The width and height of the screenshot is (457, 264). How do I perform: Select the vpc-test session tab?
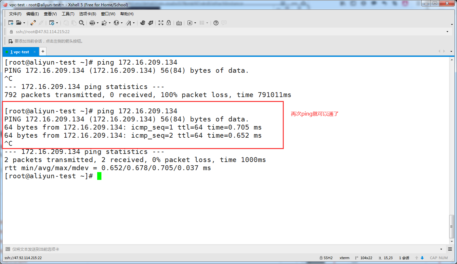pos(20,52)
